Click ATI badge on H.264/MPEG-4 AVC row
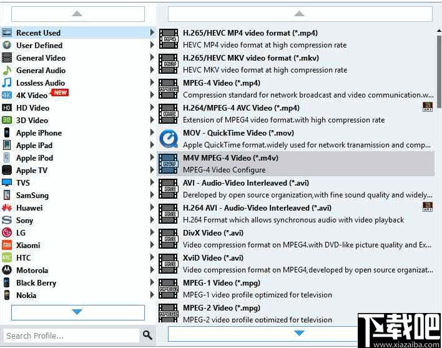This screenshot has width=442, height=348. coord(428,107)
